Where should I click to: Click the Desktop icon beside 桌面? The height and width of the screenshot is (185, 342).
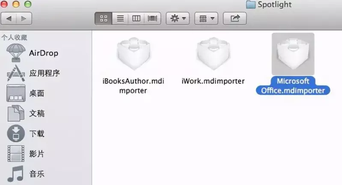16,94
